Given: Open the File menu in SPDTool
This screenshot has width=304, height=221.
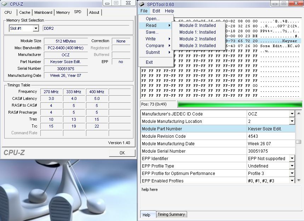Looking at the screenshot, I should [144, 11].
